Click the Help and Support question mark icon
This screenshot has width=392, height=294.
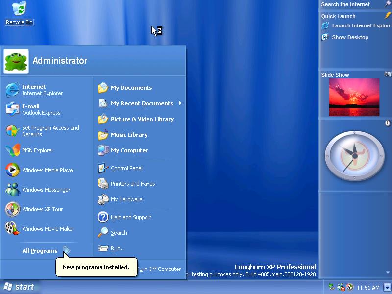[x=103, y=217]
